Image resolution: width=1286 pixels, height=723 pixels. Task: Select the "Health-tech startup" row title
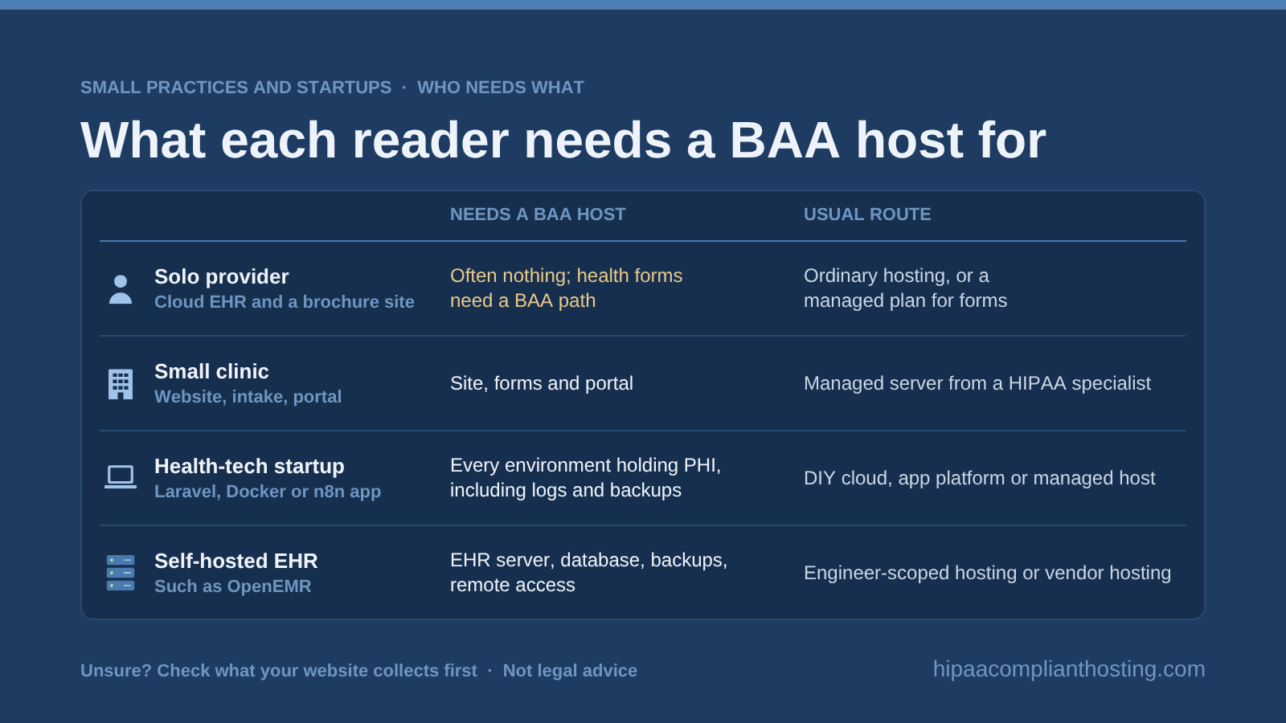[249, 466]
